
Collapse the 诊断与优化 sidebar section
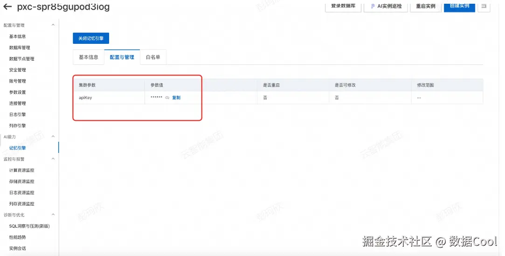pyautogui.click(x=53, y=214)
